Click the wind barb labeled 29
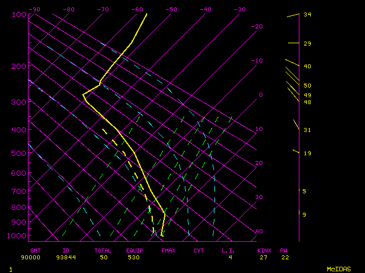The width and height of the screenshot is (365, 273). (x=293, y=43)
